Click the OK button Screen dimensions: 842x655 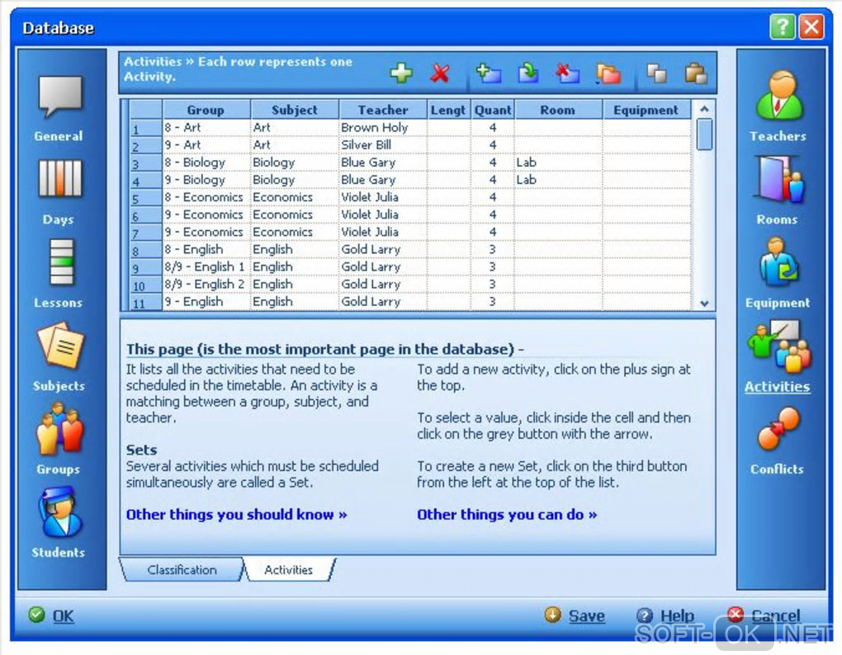pyautogui.click(x=51, y=615)
